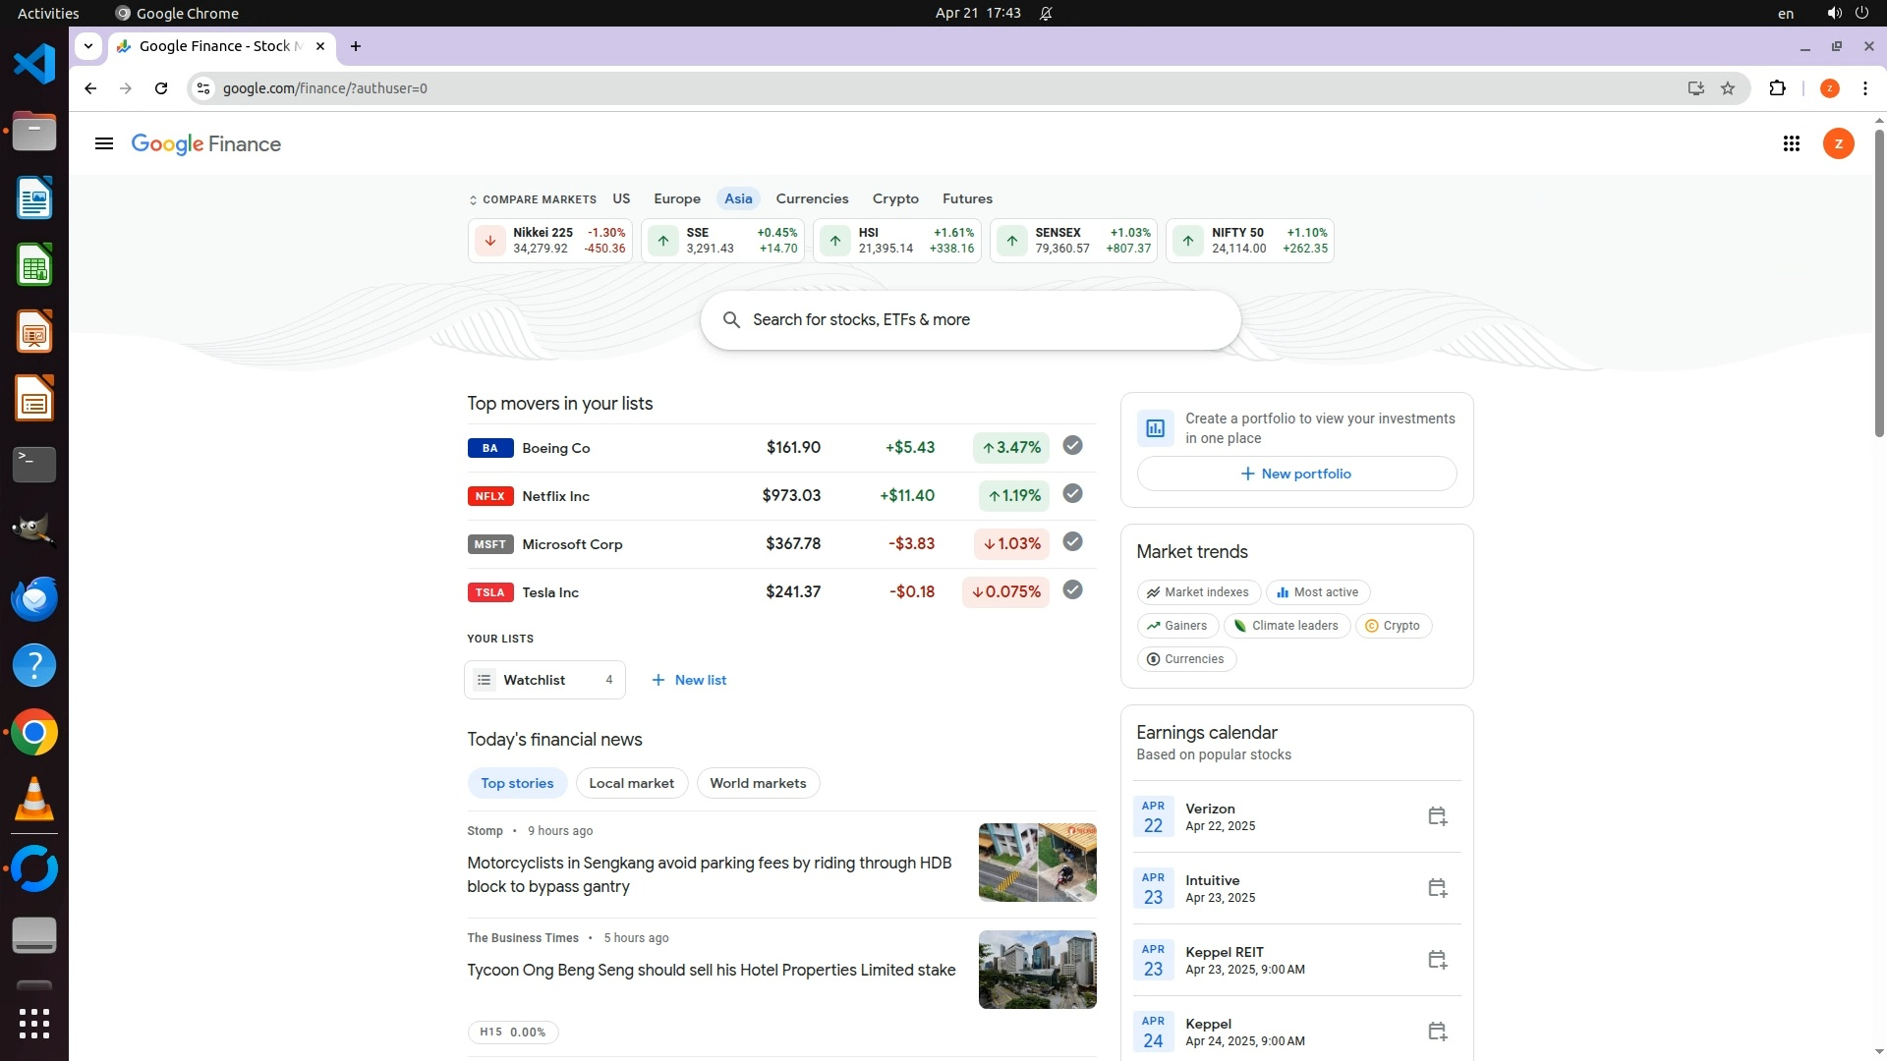Toggle Netflix Inc watchlist checkmark
This screenshot has width=1887, height=1061.
(1072, 494)
